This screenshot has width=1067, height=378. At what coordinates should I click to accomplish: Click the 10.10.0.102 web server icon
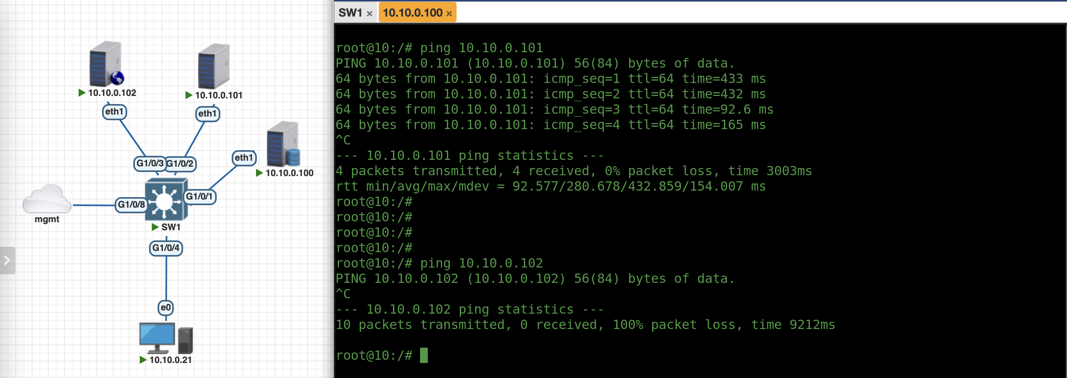106,64
